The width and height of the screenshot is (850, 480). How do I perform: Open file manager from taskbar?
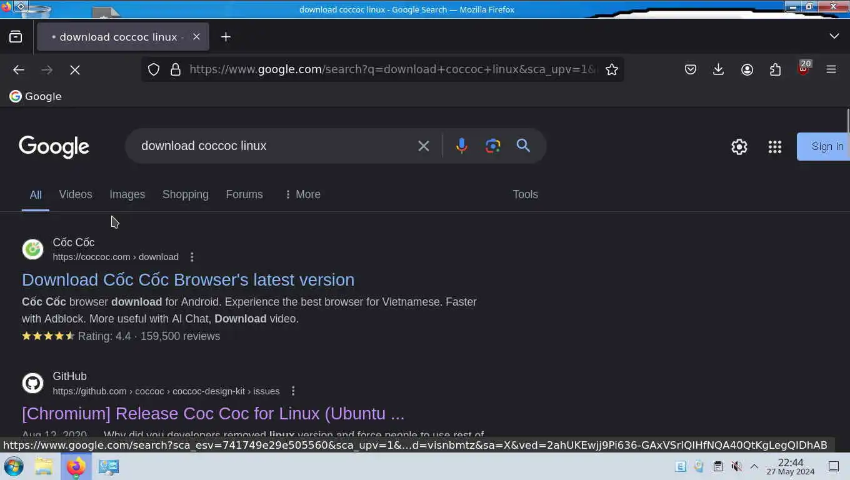click(44, 466)
